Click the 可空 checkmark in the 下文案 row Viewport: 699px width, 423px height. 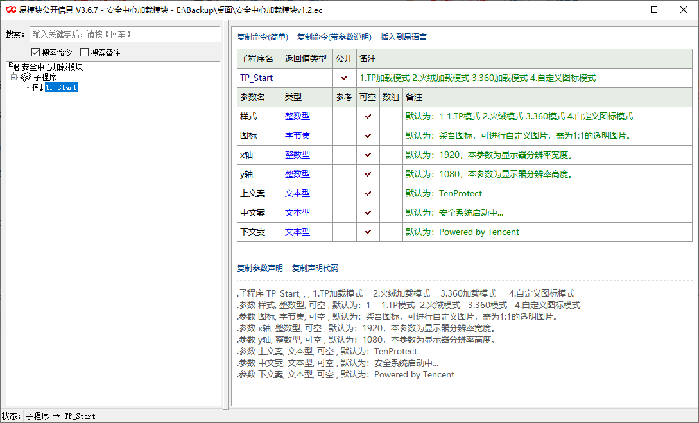(368, 232)
